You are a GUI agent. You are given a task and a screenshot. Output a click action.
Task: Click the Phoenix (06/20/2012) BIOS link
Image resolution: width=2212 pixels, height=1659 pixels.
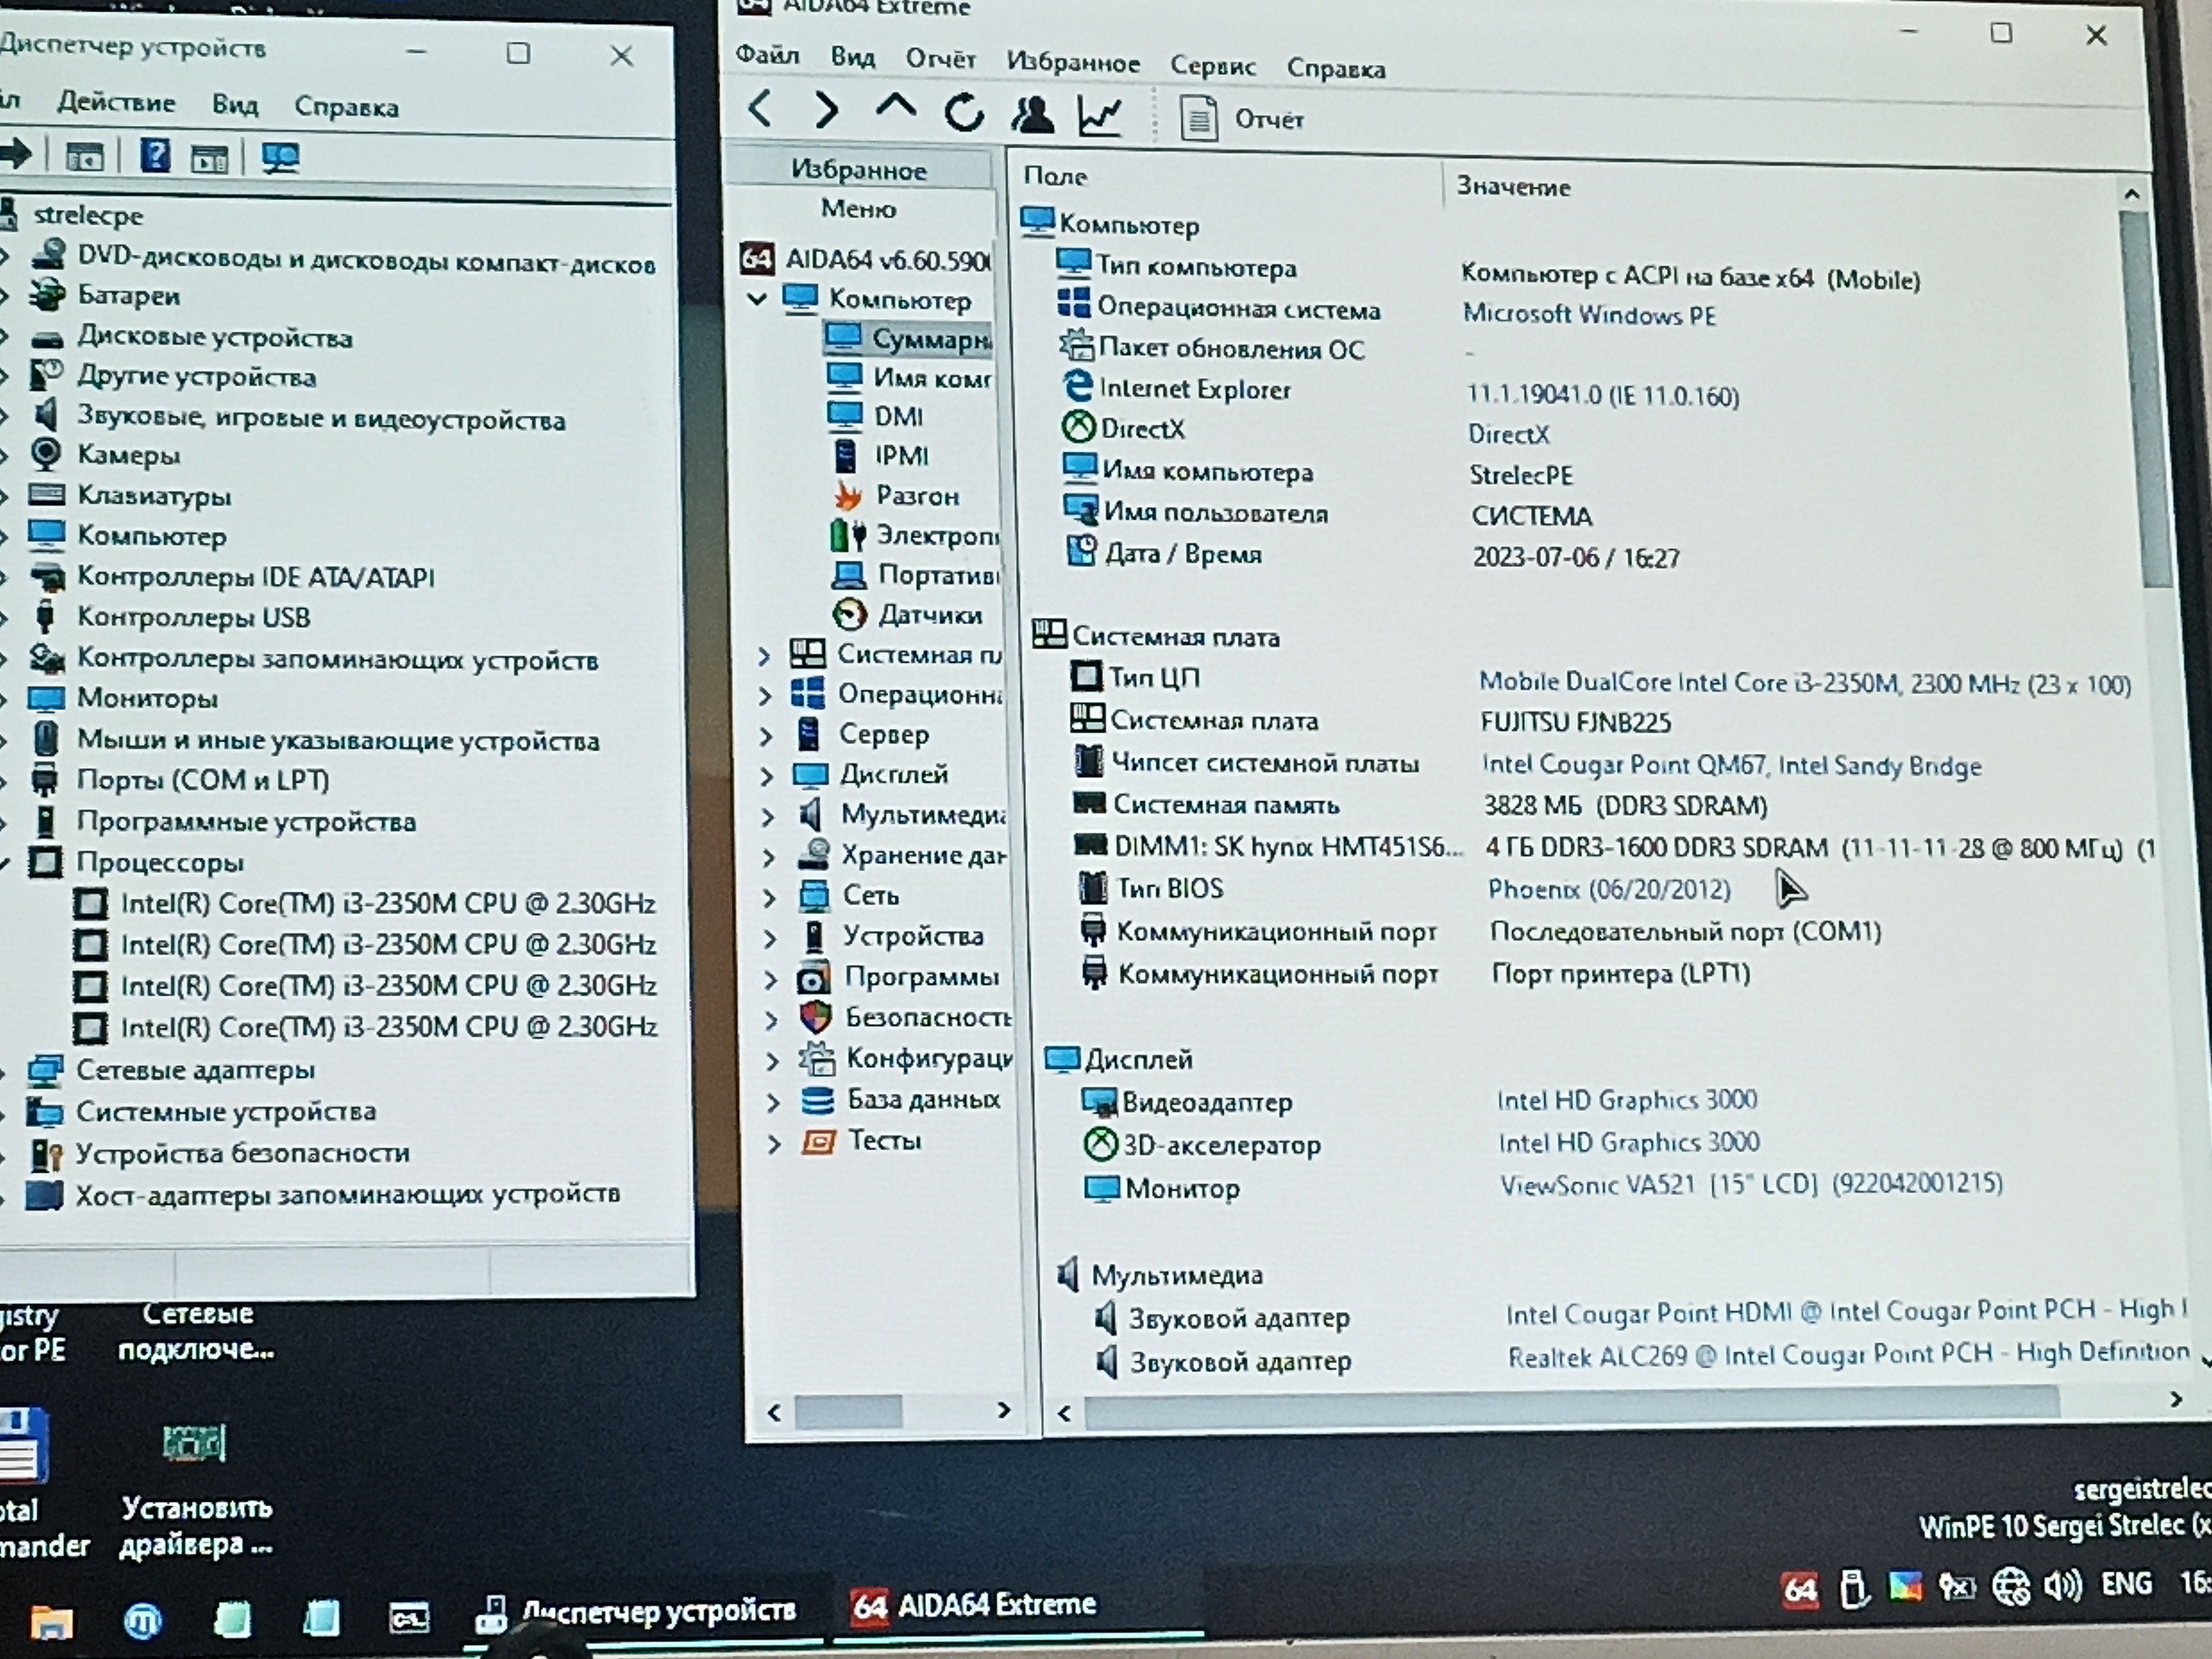pos(1609,889)
